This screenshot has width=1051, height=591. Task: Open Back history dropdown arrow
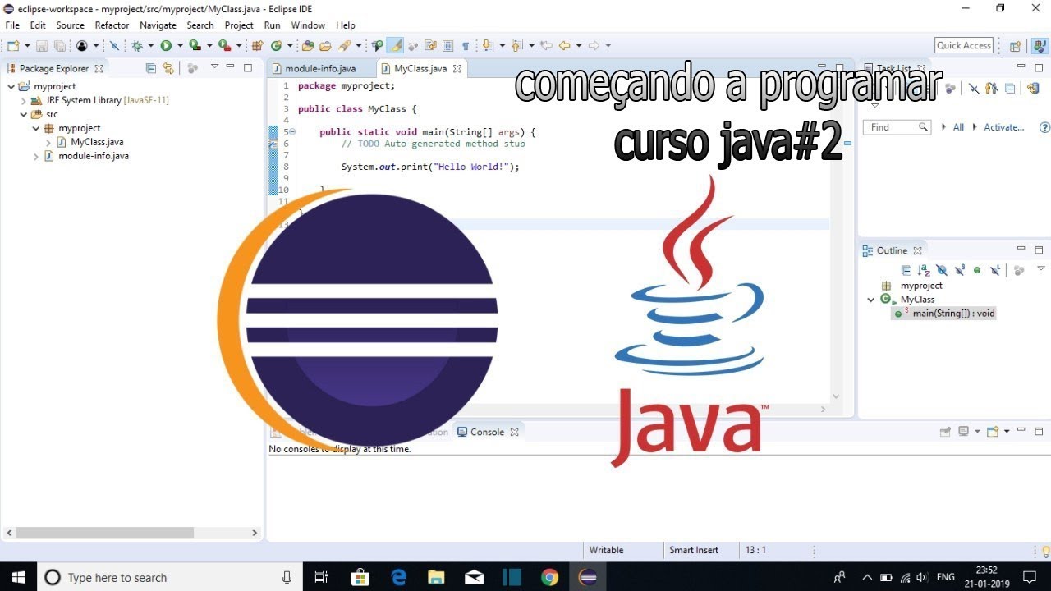pyautogui.click(x=578, y=46)
